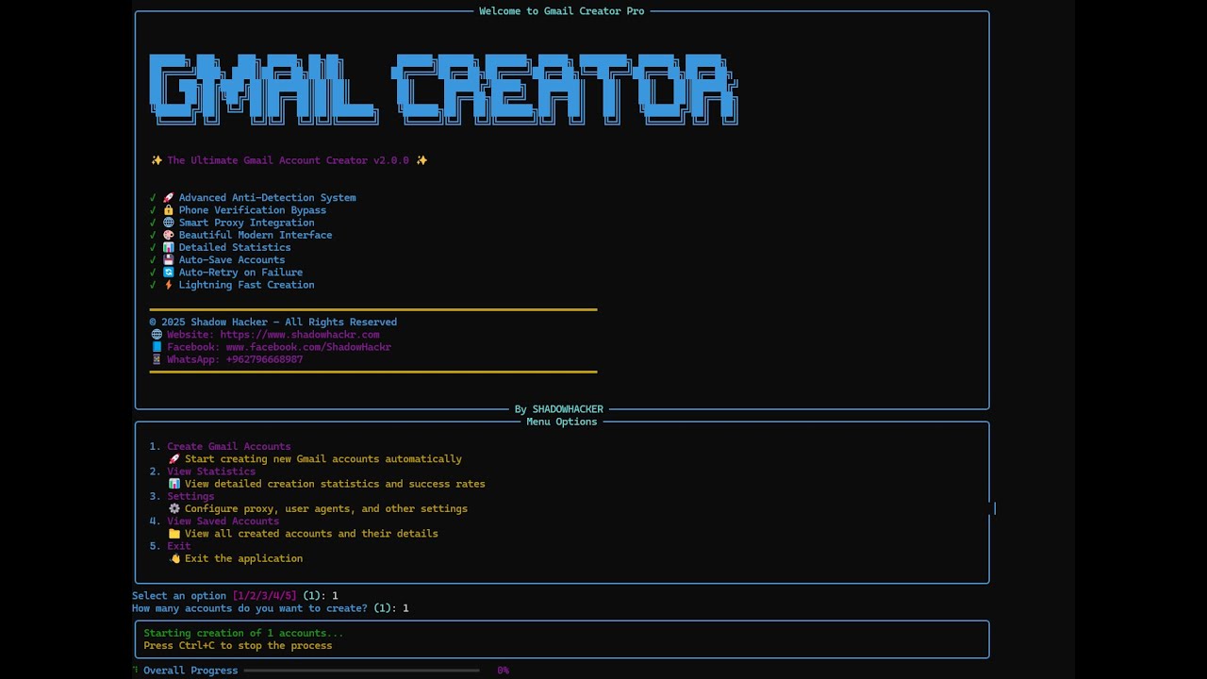Click the By SHADOWHACKER subtitle
The image size is (1207, 679).
click(558, 409)
